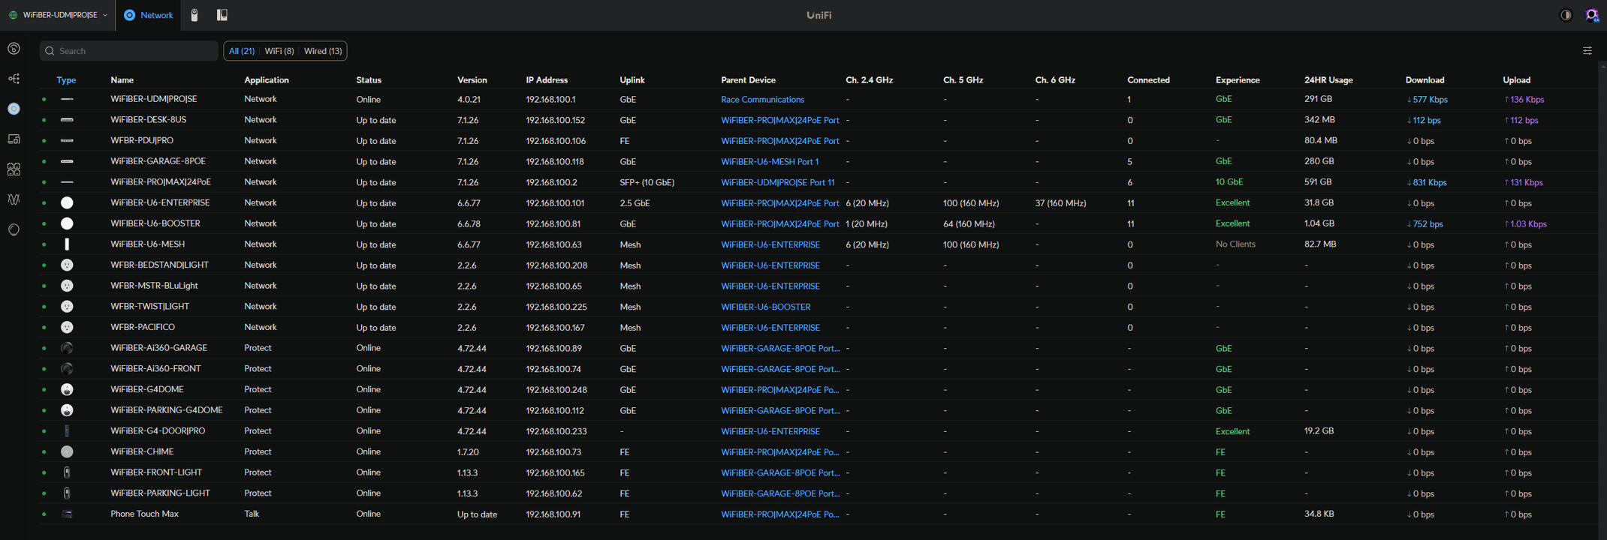Image resolution: width=1607 pixels, height=540 pixels.
Task: Select the WFBR-PACIFICO device name
Action: [143, 327]
